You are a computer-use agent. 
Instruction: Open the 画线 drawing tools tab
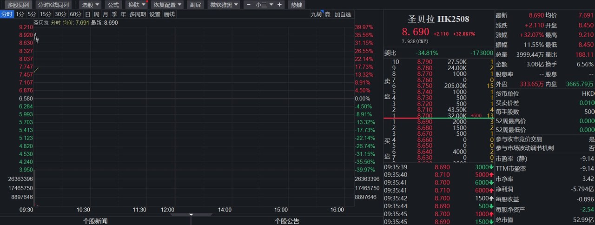point(169,14)
